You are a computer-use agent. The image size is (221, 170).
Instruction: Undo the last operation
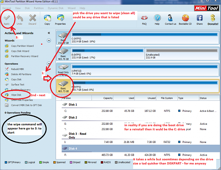(19, 20)
